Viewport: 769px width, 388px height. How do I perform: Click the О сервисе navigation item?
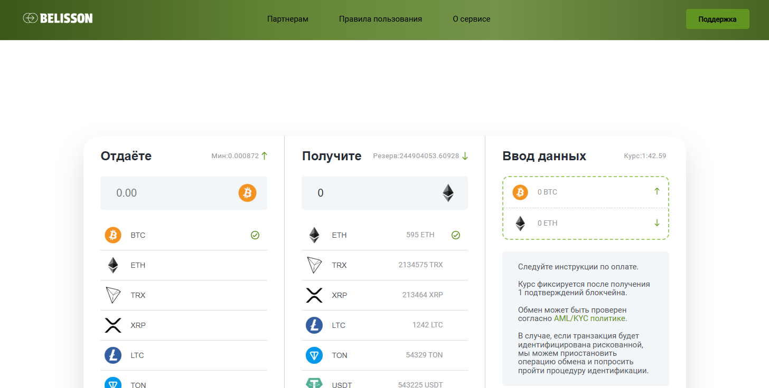point(471,19)
